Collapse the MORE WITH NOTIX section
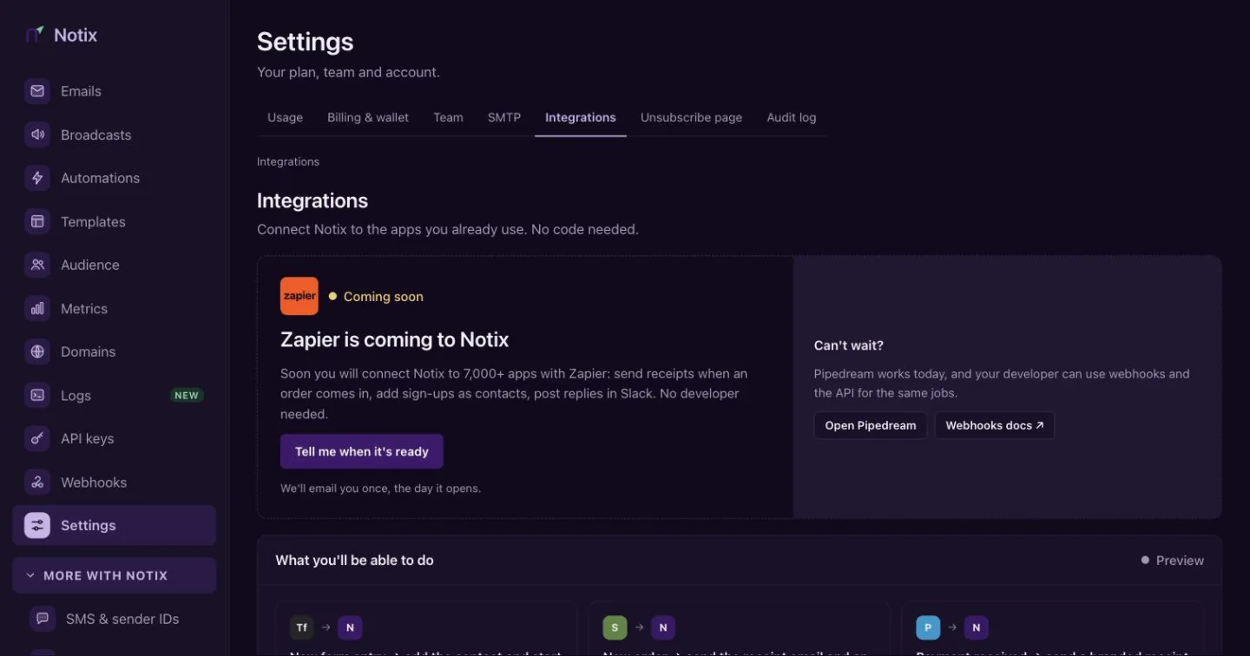1250x656 pixels. click(x=114, y=575)
